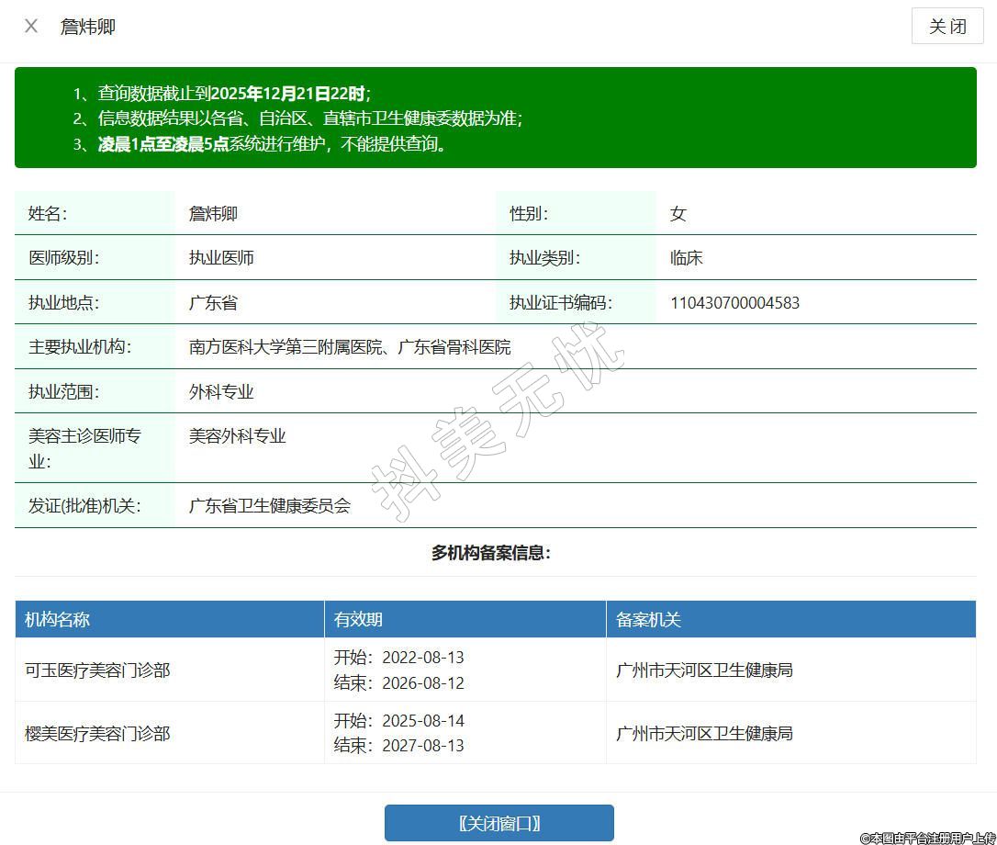
Task: Click the 美容外科专业 specialty value
Action: point(238,436)
